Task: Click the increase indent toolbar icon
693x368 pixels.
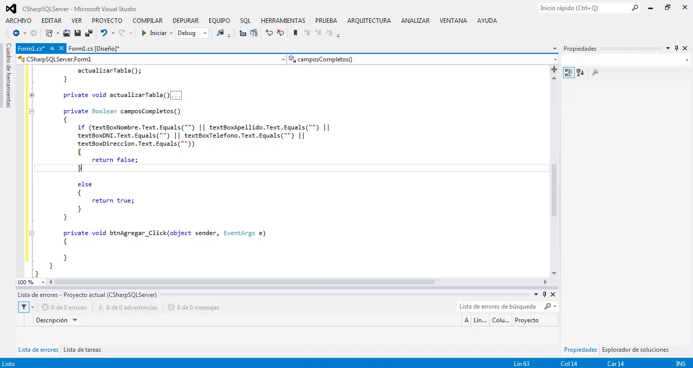Action: (253, 33)
